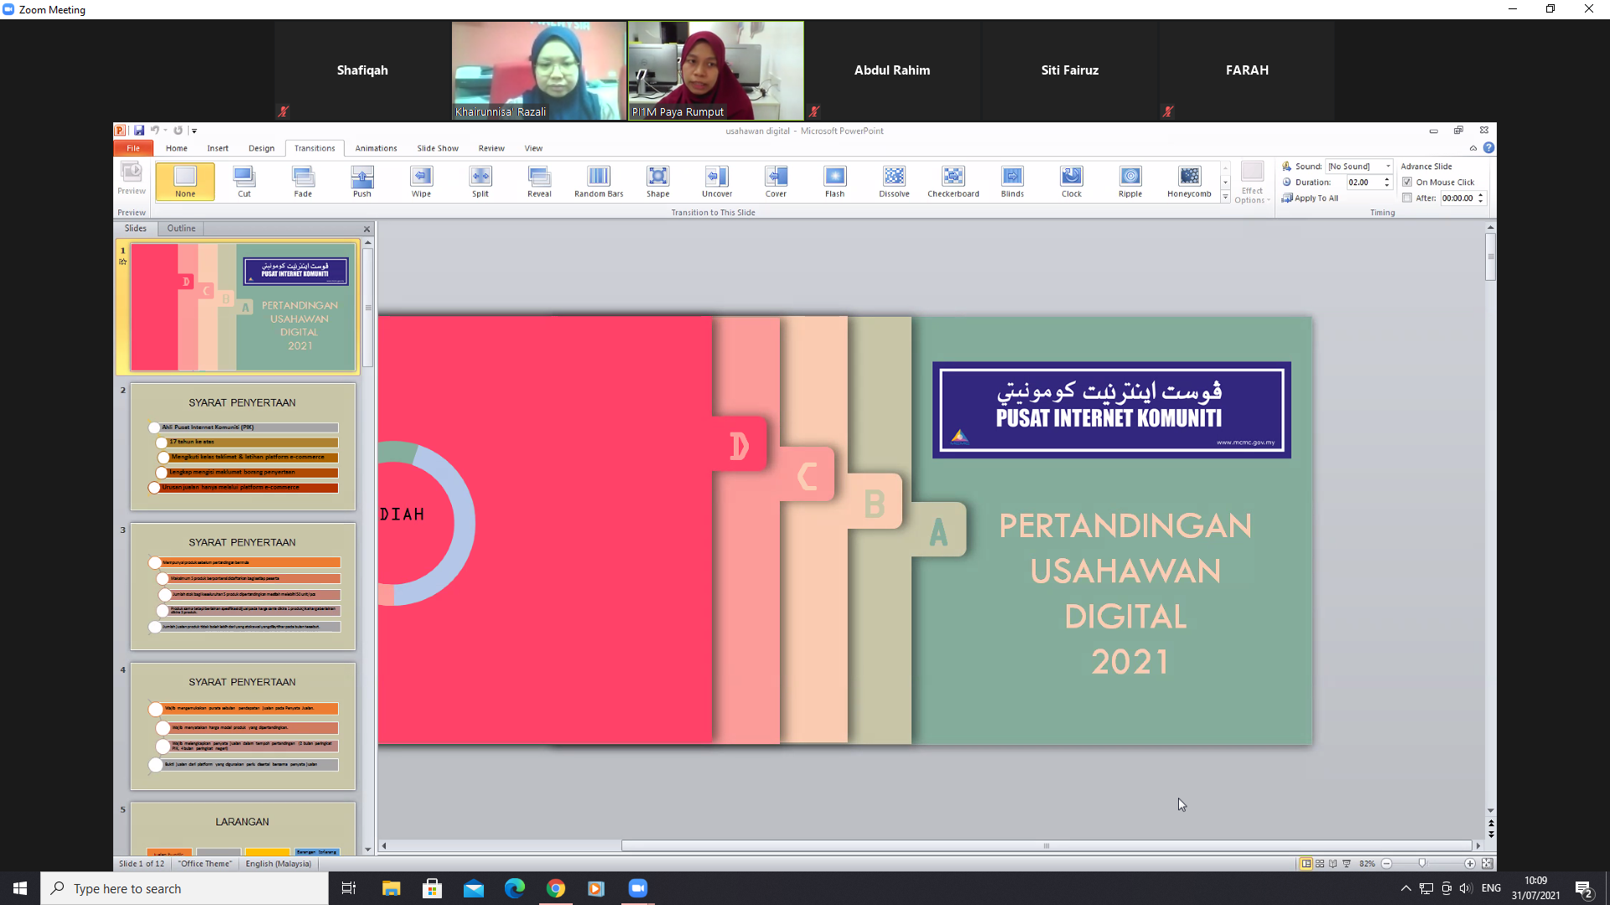Go to next row of transitions
This screenshot has height=905, width=1610.
(1225, 183)
